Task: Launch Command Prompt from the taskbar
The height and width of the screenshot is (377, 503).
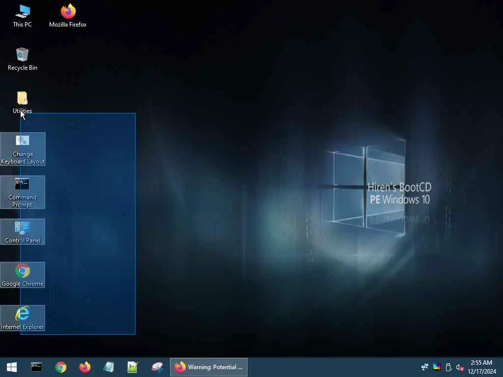Action: tap(36, 367)
